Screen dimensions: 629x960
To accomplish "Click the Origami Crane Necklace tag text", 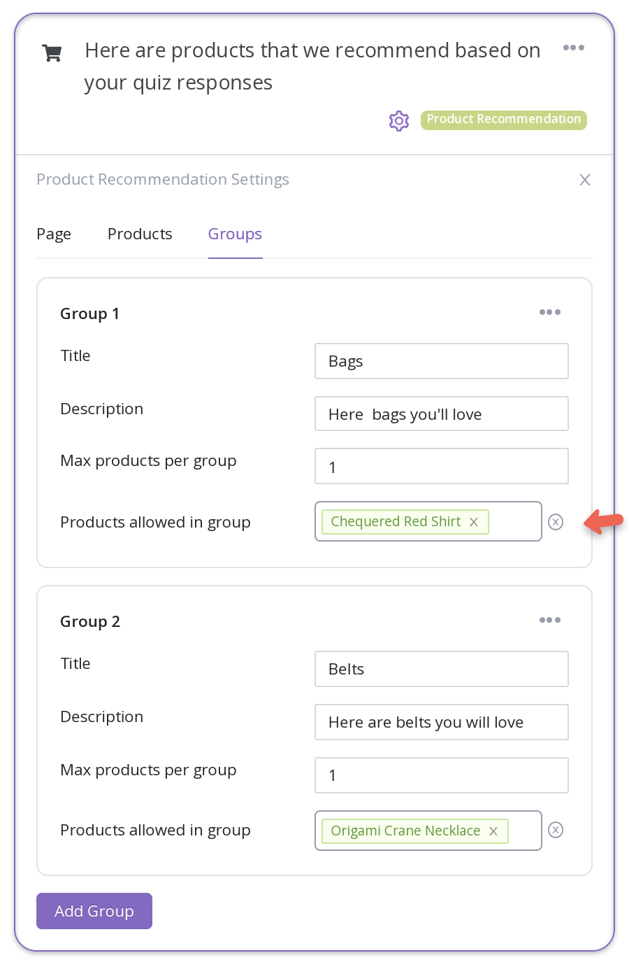I will [405, 831].
